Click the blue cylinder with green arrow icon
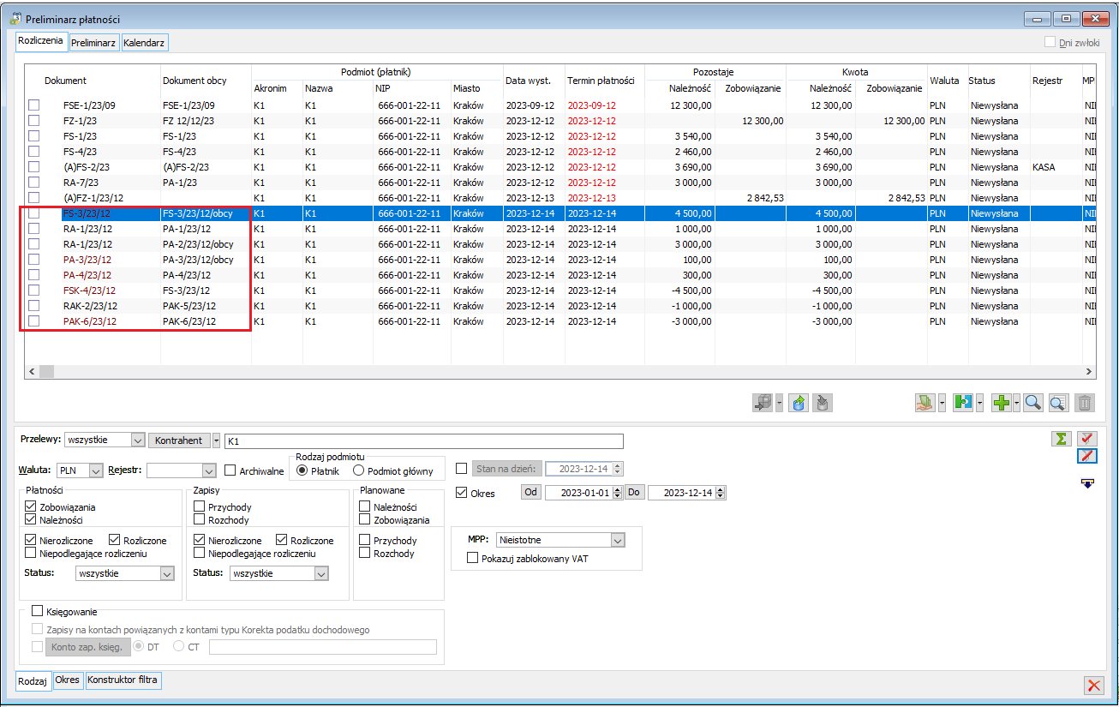 click(x=797, y=403)
